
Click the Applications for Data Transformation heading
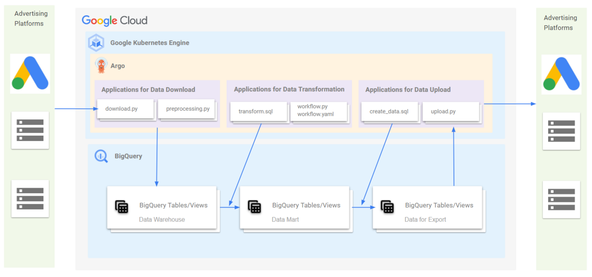tap(289, 89)
